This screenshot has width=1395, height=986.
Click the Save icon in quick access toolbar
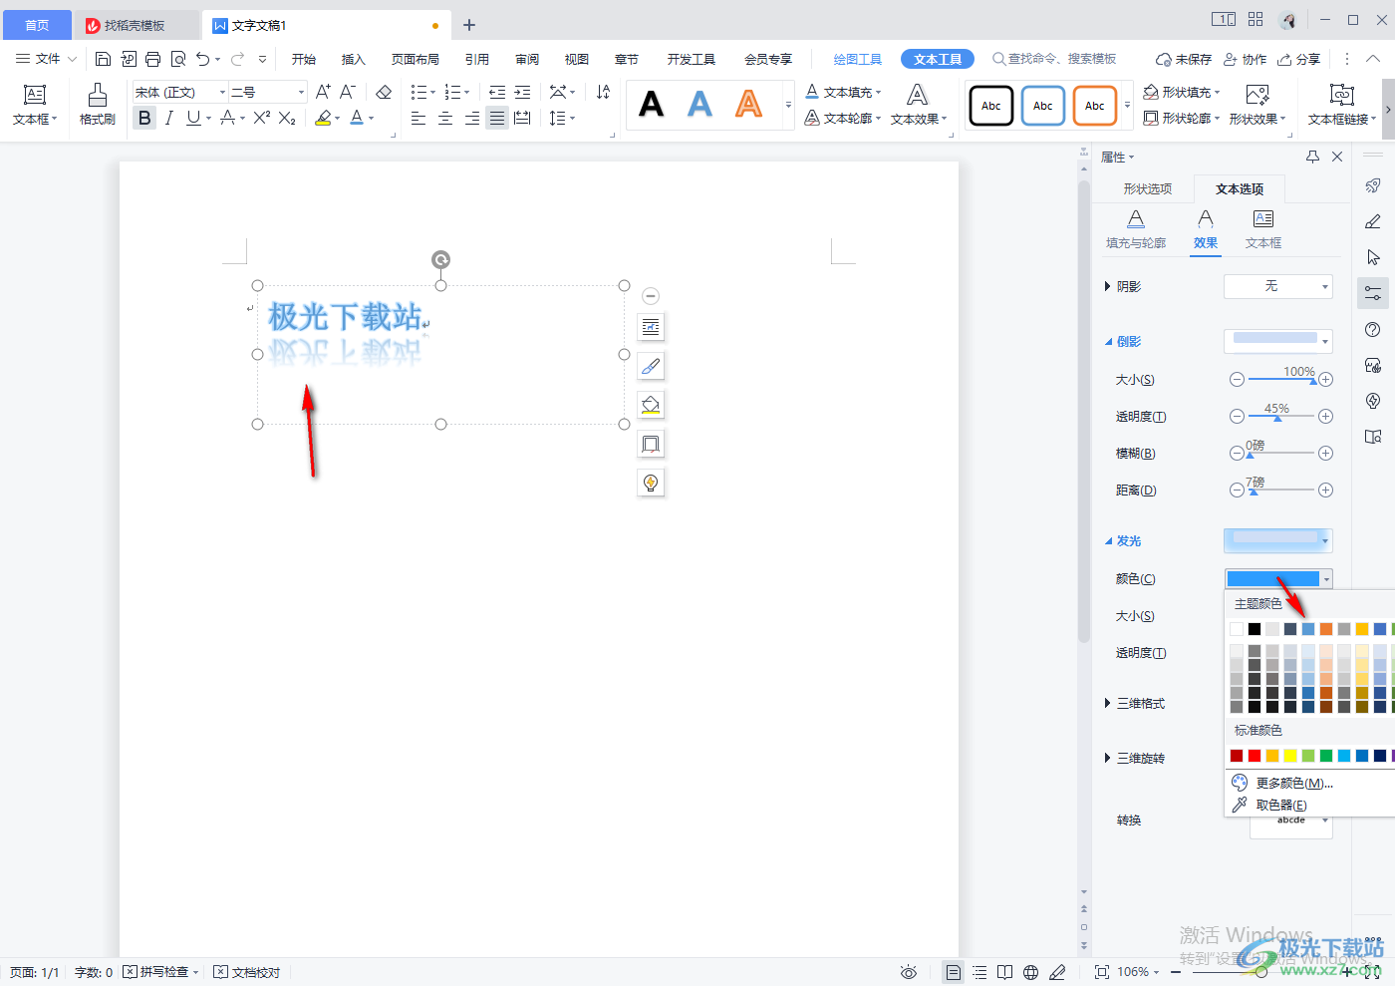(x=103, y=59)
